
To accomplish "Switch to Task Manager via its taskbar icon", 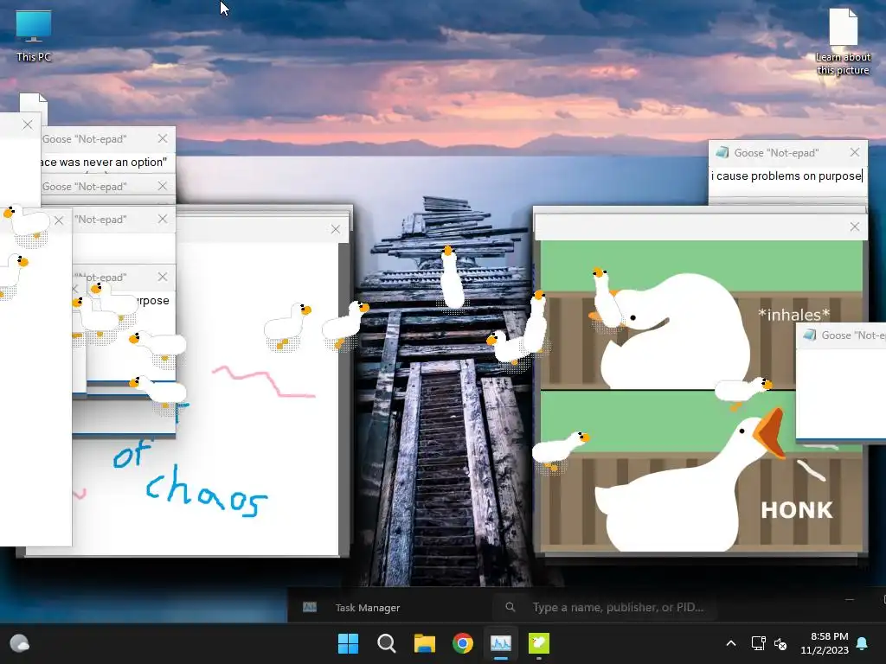I will pos(501,643).
